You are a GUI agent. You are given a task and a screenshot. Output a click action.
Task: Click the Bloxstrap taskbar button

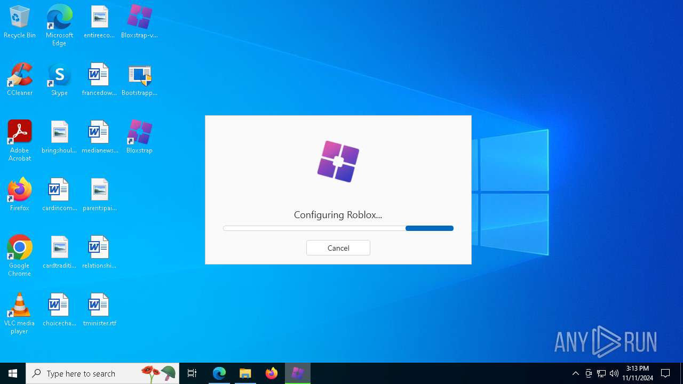pos(298,373)
